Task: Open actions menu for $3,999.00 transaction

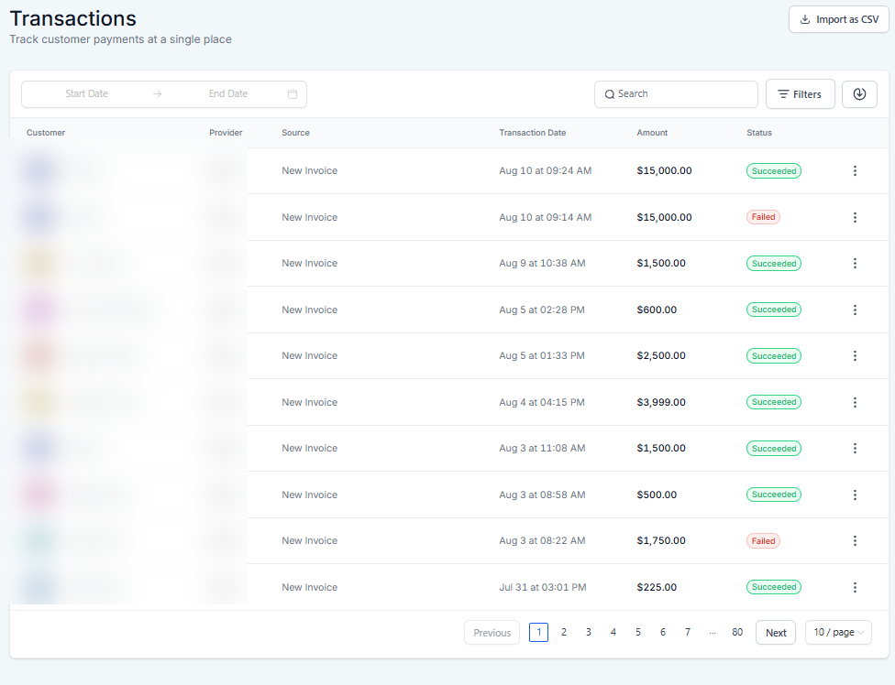Action: pos(855,402)
